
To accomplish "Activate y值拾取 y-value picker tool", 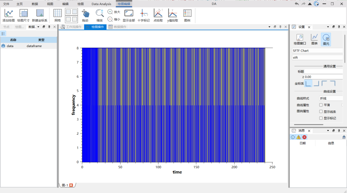I will pyautogui.click(x=173, y=15).
